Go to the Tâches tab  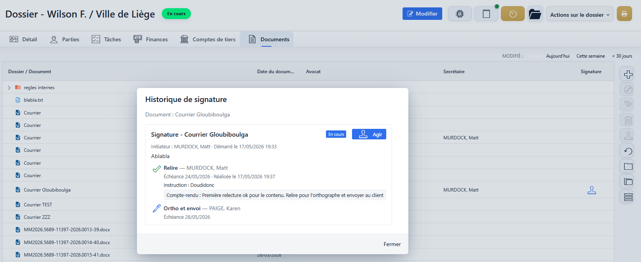point(106,39)
